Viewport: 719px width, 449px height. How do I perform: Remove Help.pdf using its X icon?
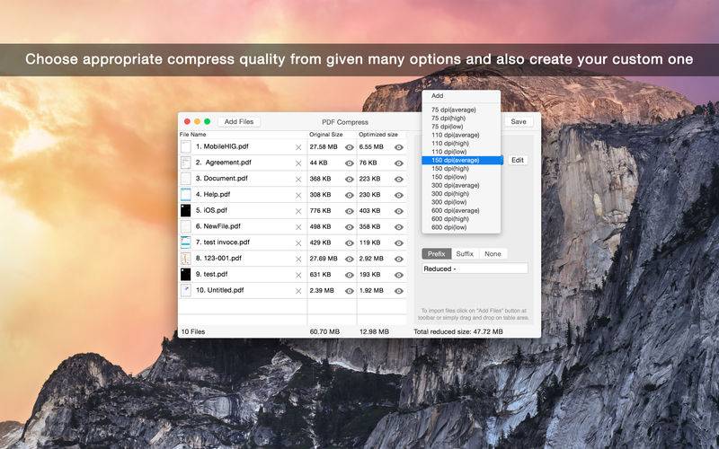tap(298, 196)
